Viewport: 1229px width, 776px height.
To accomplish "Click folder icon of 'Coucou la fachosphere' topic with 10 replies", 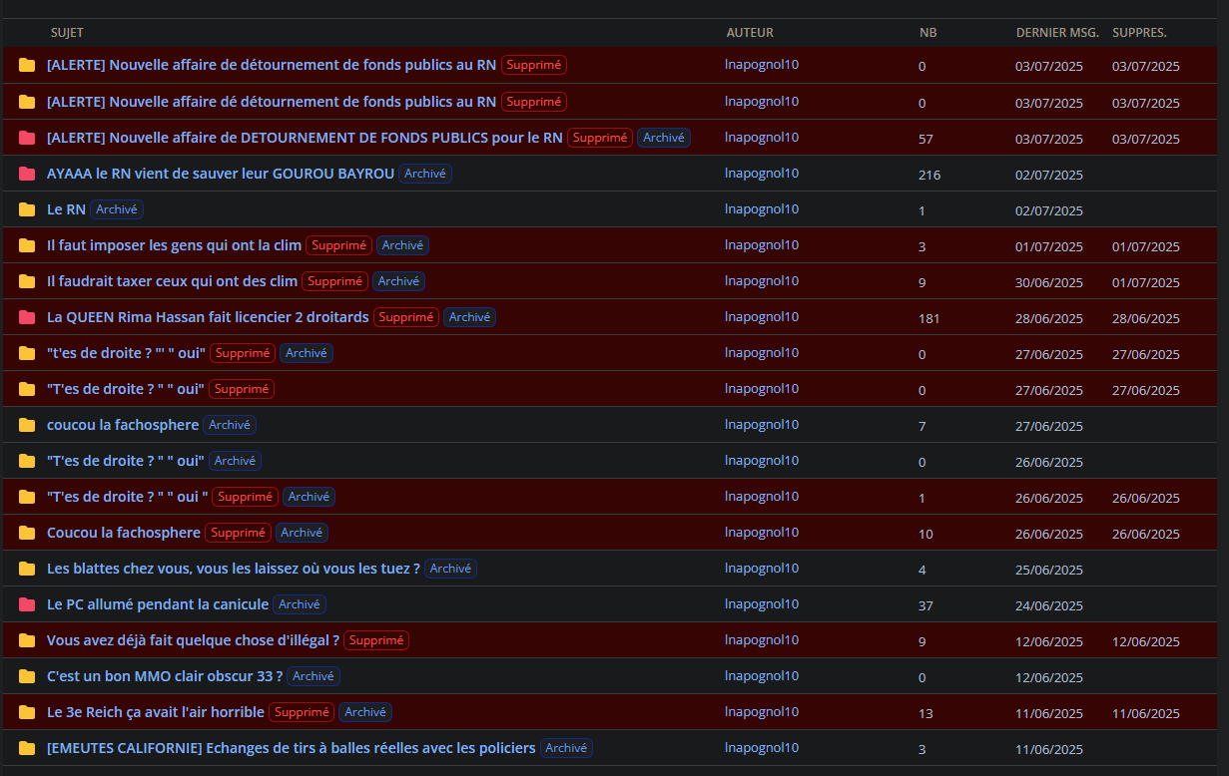I will 27,533.
